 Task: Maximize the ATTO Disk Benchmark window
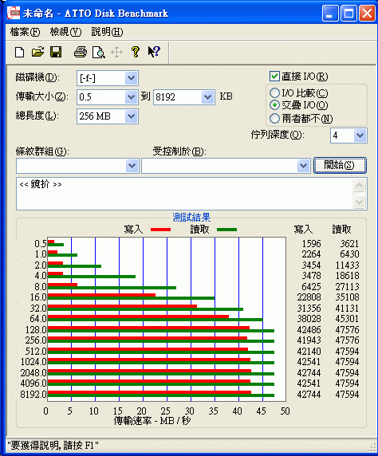click(x=348, y=14)
